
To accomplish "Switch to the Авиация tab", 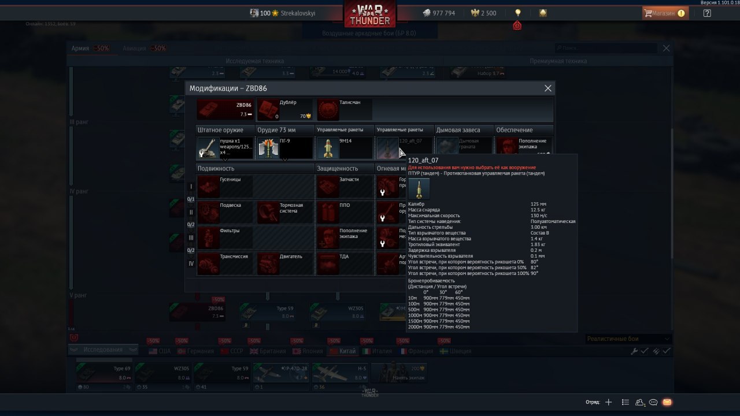I will coord(134,49).
